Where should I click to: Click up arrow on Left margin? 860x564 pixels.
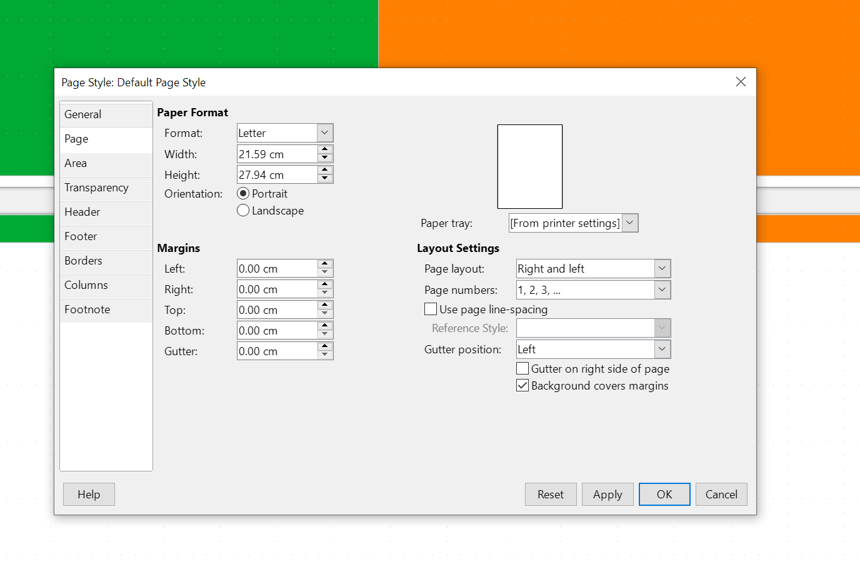pyautogui.click(x=325, y=264)
